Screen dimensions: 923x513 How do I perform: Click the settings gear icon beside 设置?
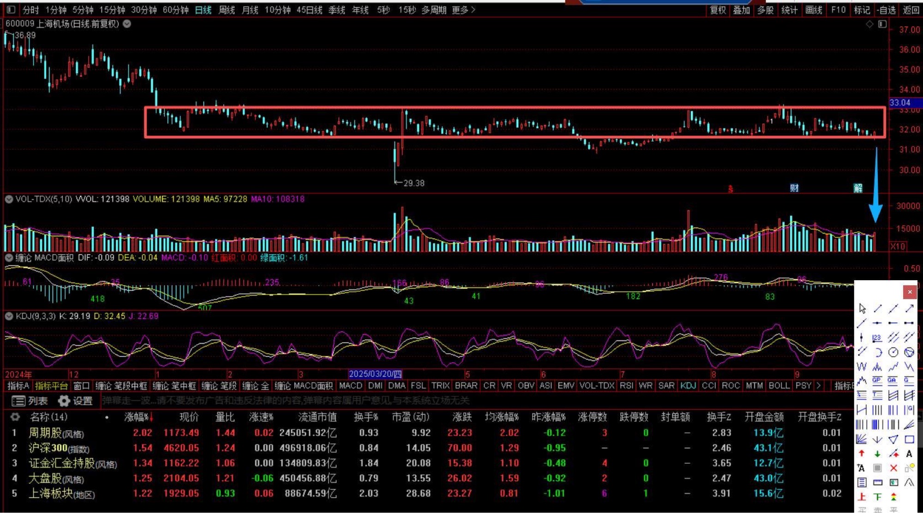pos(64,401)
